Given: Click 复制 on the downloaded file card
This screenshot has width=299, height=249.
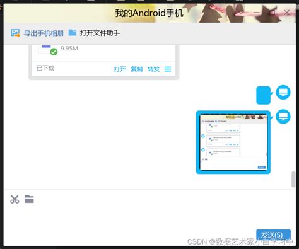Looking at the screenshot, I should pyautogui.click(x=136, y=69).
